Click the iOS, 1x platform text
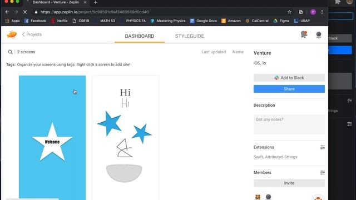 click(x=260, y=63)
